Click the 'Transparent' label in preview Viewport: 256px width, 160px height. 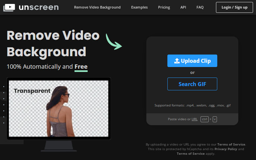pos(32,91)
